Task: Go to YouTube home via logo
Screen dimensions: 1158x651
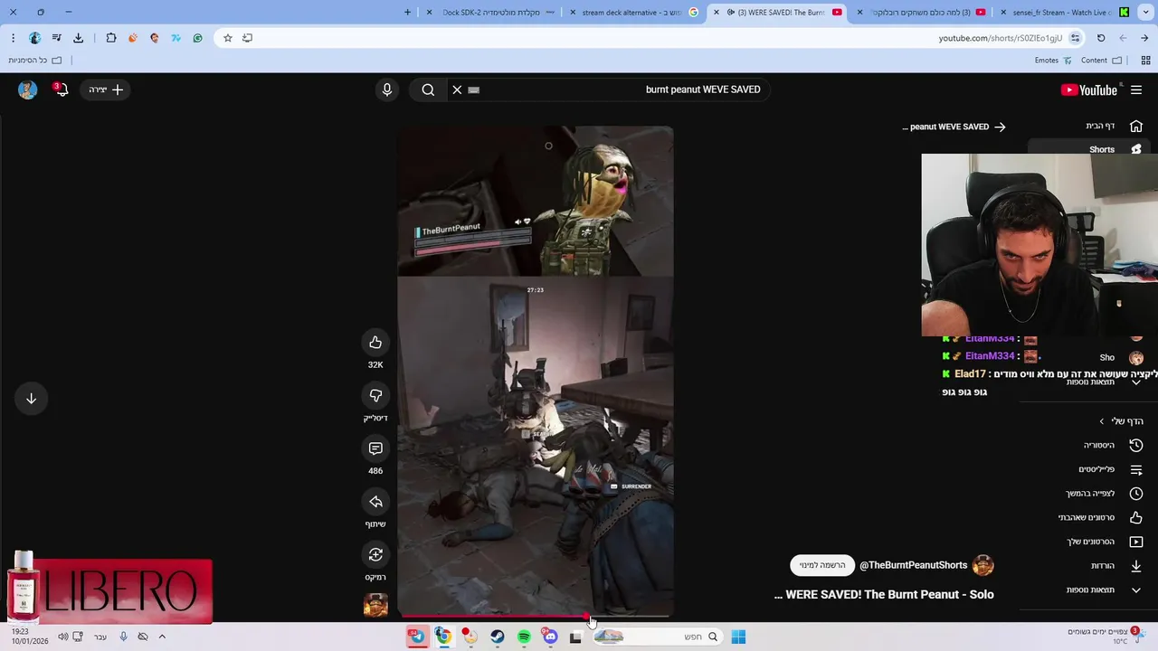Action: (1089, 90)
